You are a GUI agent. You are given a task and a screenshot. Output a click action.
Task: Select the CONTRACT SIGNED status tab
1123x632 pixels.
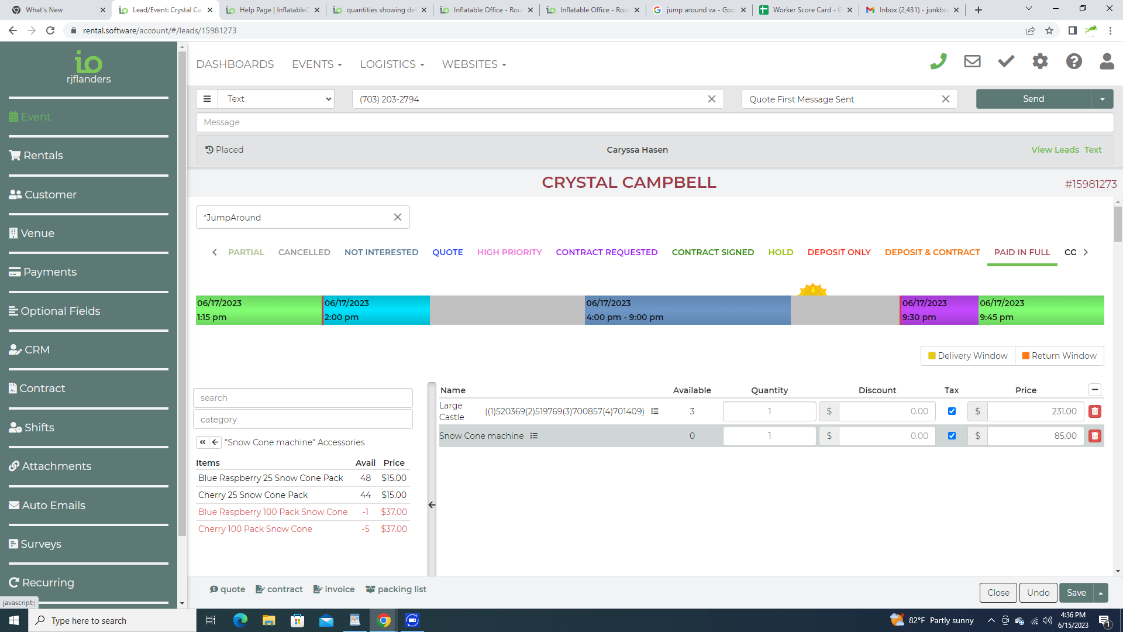pos(712,252)
